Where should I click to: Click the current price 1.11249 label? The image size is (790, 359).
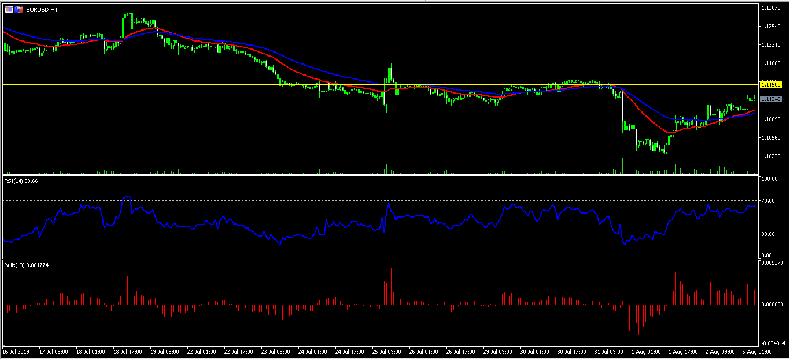coord(771,99)
